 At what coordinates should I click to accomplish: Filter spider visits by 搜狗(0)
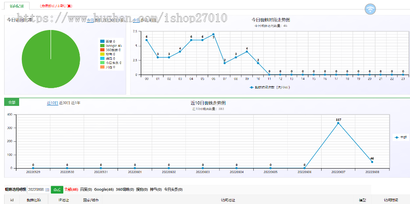click(x=142, y=189)
